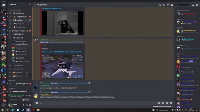Click the red-named member under РУКОВОДСТВО
Image resolution: width=200 pixels, height=112 pixels.
click(187, 14)
